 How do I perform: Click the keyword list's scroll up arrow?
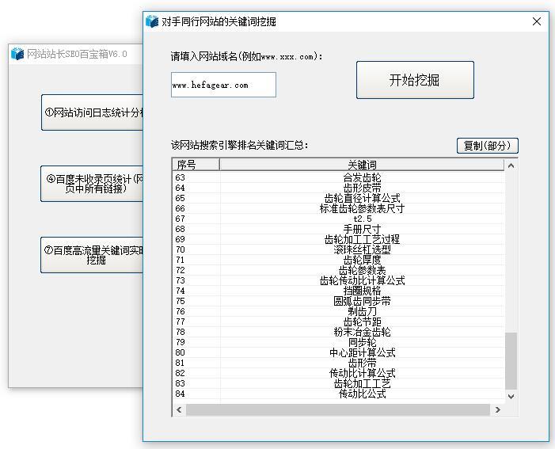(511, 166)
